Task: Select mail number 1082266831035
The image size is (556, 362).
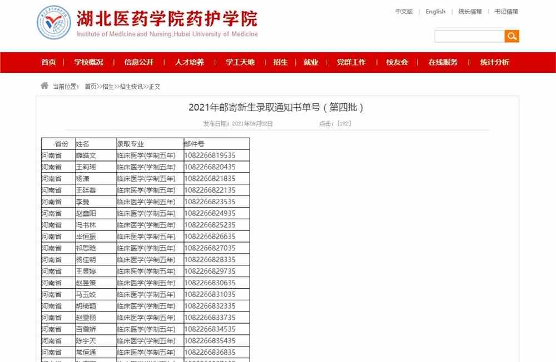Action: tap(210, 294)
